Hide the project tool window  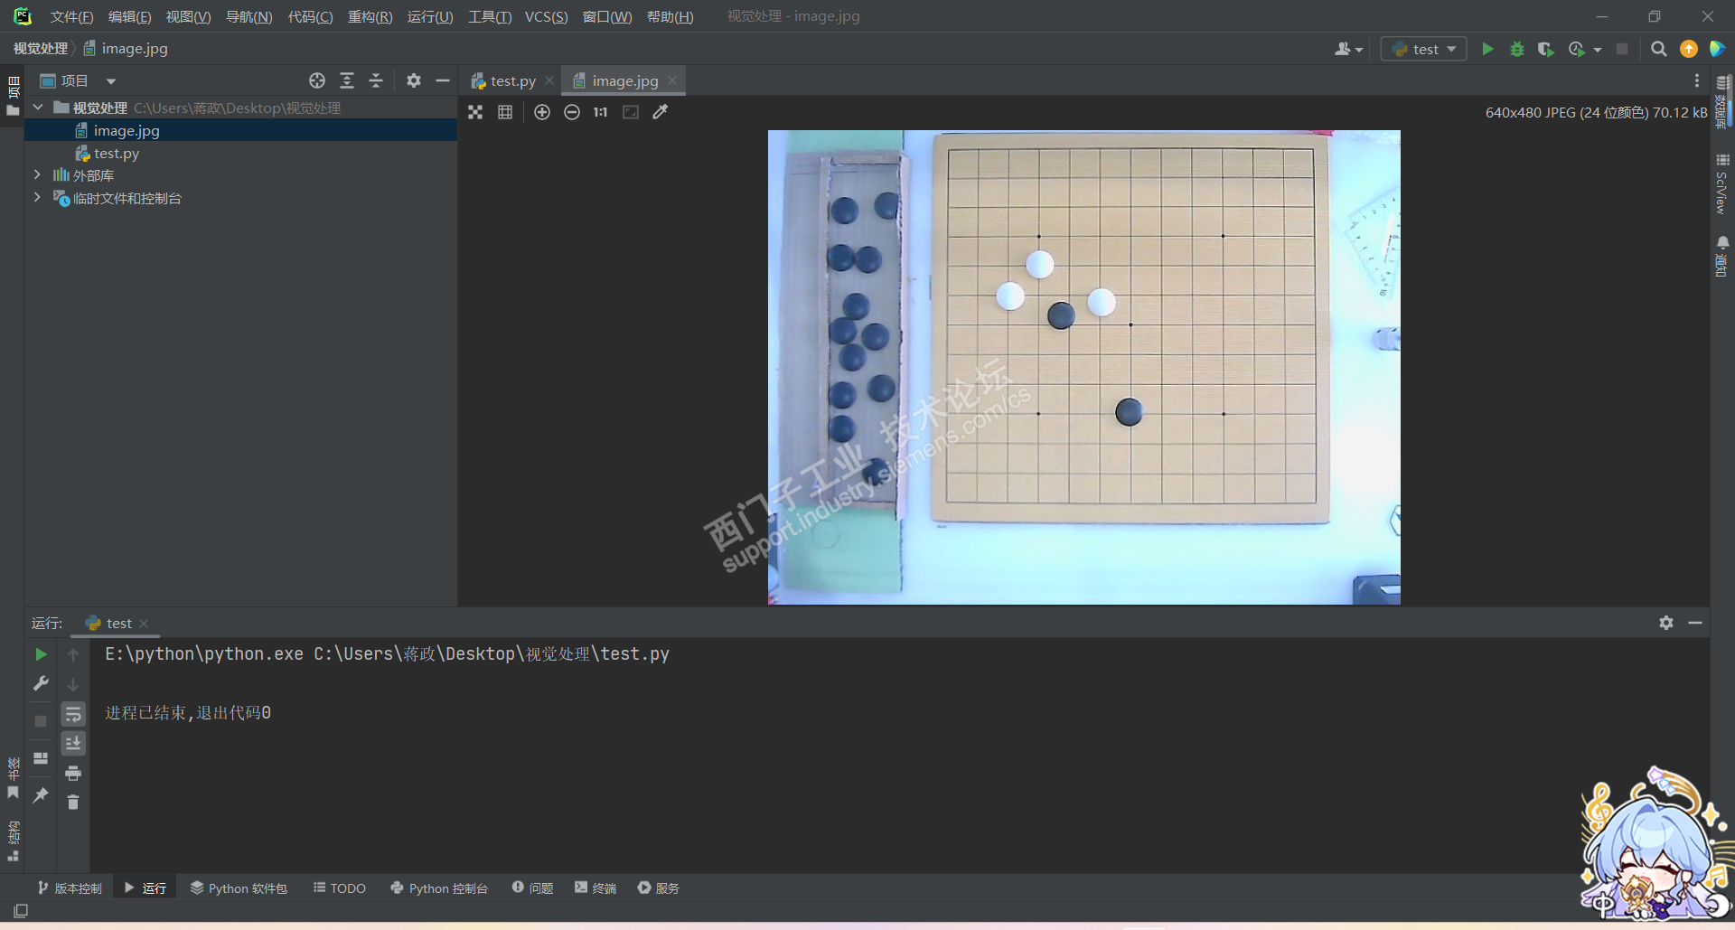(x=443, y=80)
